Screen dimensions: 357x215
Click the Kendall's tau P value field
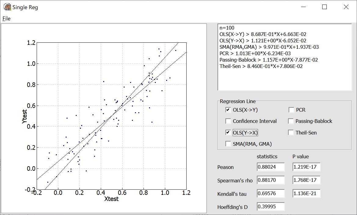[306, 193]
